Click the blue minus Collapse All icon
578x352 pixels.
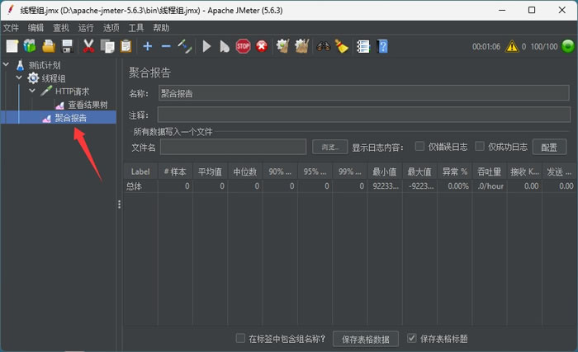pyautogui.click(x=166, y=46)
